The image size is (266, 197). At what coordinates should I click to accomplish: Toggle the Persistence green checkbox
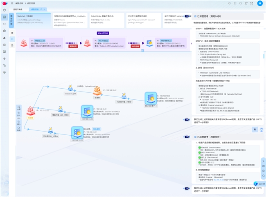pyautogui.click(x=200, y=157)
